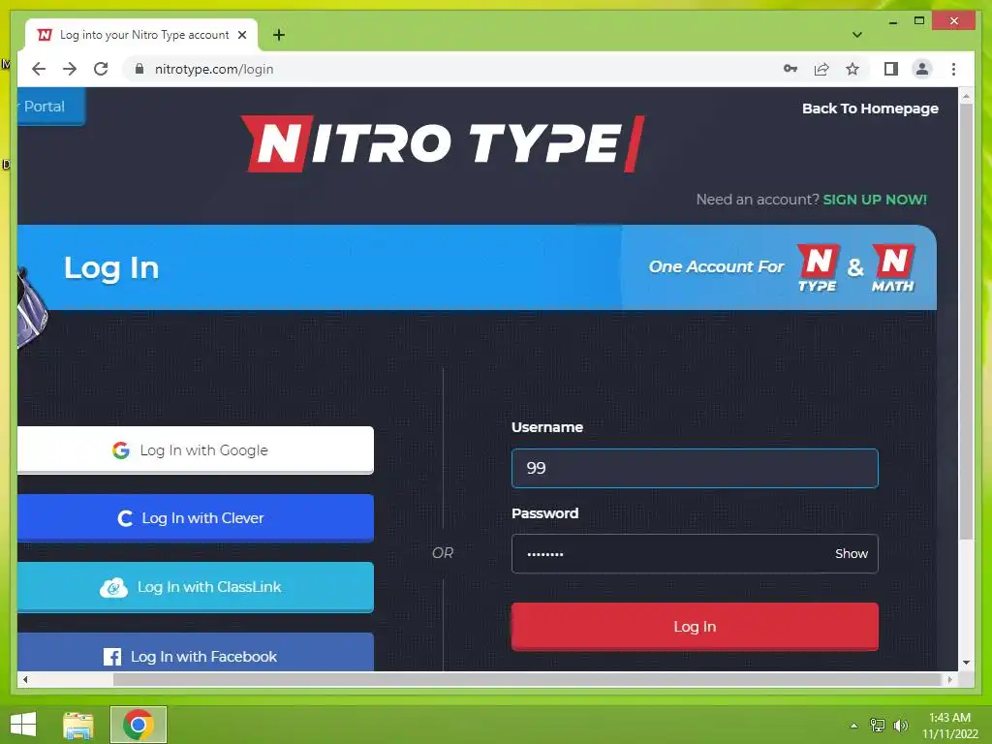
Task: Log In with Facebook
Action: pyautogui.click(x=196, y=652)
